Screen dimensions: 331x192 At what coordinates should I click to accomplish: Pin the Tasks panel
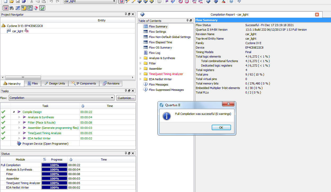126,91
